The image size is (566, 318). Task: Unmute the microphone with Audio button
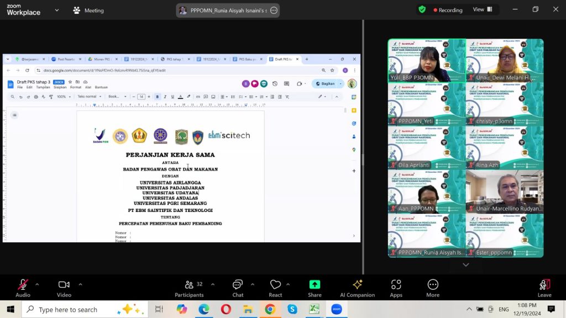pos(23,288)
